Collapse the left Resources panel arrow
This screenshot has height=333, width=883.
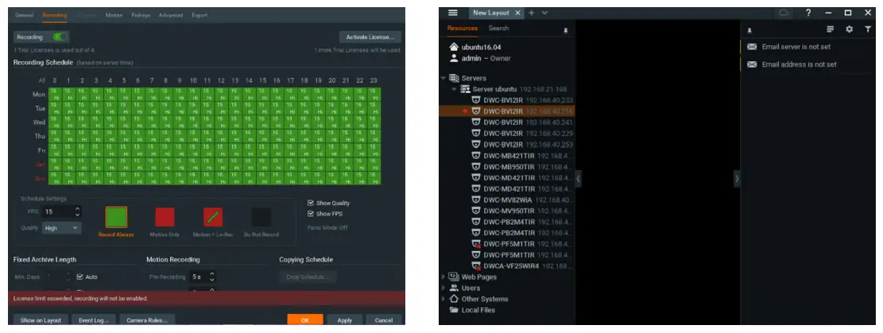pos(579,179)
